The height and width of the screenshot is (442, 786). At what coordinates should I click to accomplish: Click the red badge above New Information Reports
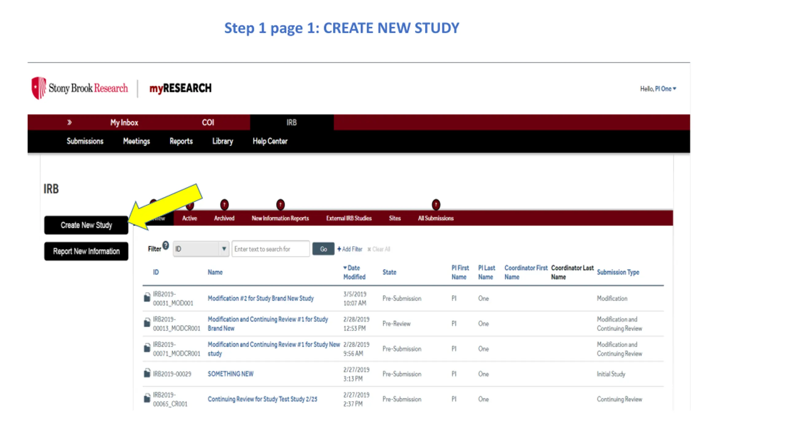pyautogui.click(x=280, y=205)
